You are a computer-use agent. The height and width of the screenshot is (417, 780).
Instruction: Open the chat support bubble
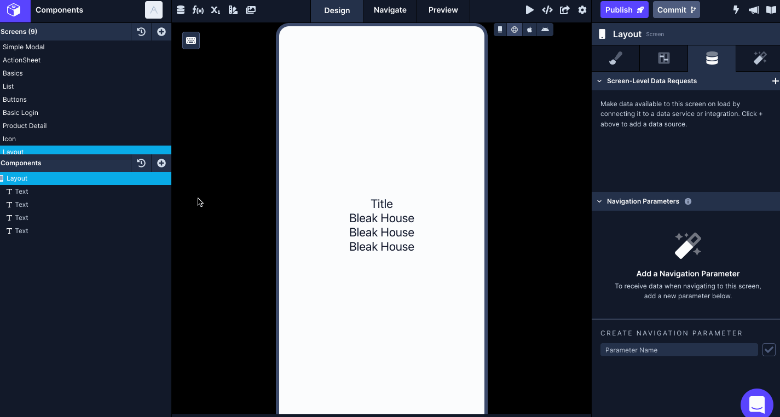[x=757, y=405]
